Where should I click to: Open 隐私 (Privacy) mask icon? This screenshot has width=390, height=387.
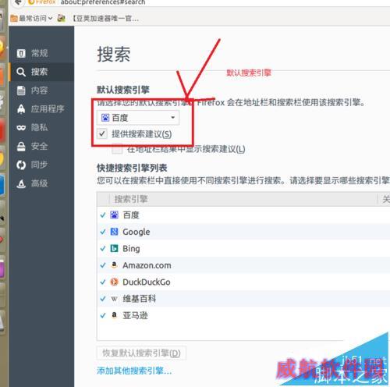tap(21, 128)
